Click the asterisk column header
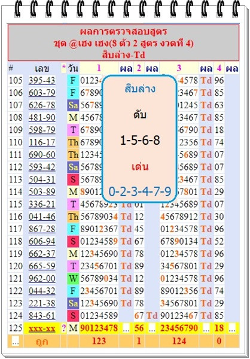Viewport: 250px width, 359px height. point(63,68)
